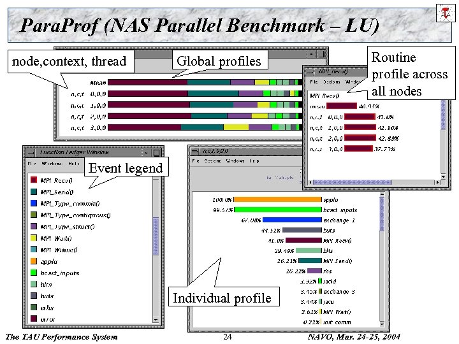Click down arrow of MPI_Recv() vertical scrollbar
Viewport: 459px width, 344px height.
[443, 177]
